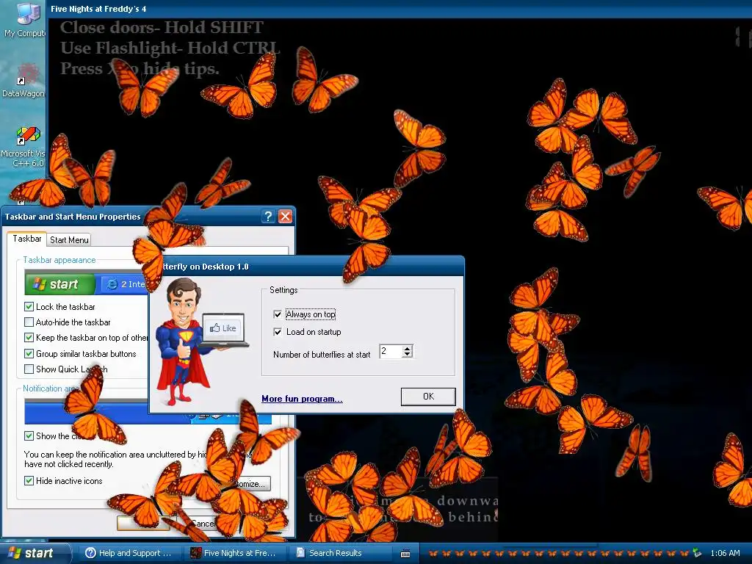Decrease number of butterflies with down arrow
The image size is (752, 564).
(407, 355)
